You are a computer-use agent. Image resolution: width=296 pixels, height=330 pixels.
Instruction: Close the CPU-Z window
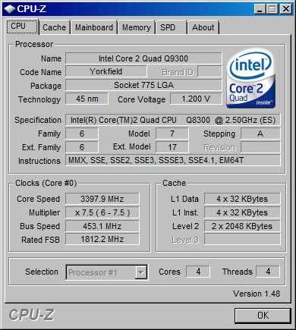click(286, 9)
